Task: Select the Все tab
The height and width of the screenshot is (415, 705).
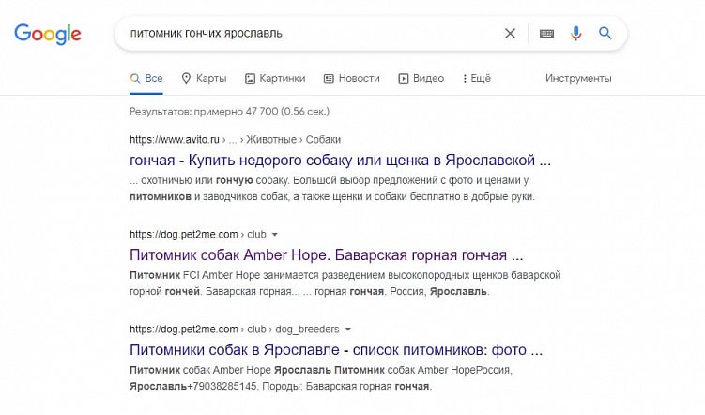Action: point(146,78)
